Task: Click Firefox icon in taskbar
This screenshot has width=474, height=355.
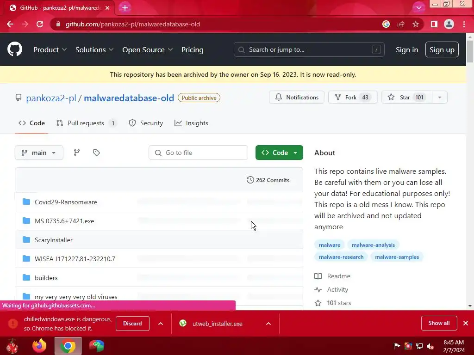Action: [39, 346]
